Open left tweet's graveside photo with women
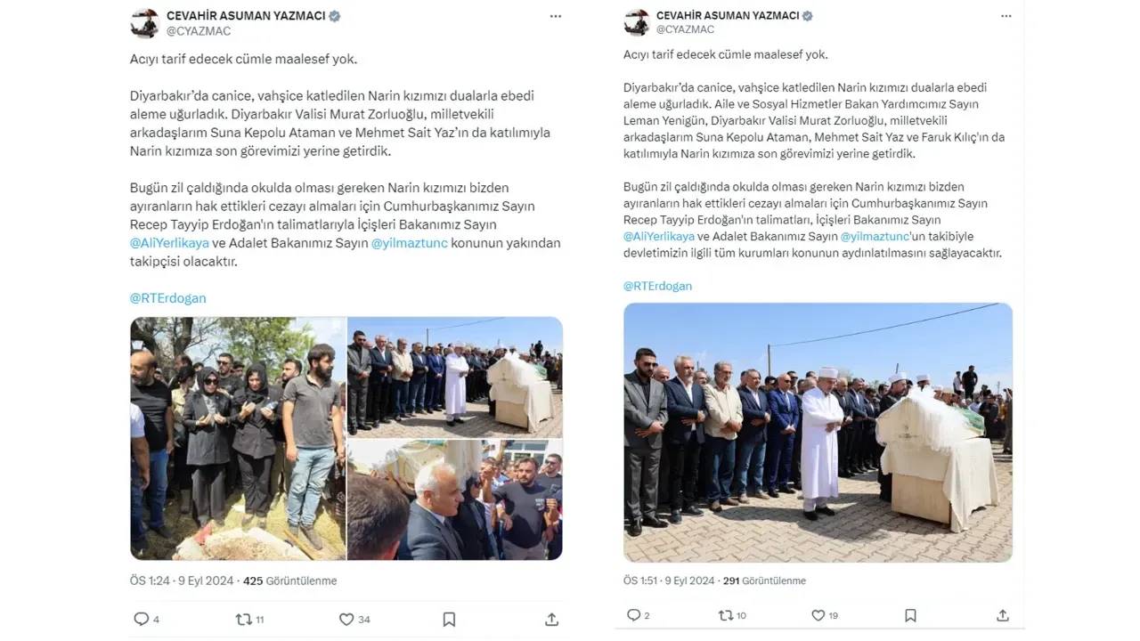This screenshot has width=1140, height=641. tap(238, 438)
